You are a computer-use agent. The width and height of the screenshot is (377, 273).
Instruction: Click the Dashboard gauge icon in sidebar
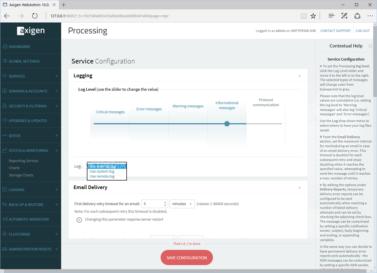[x=5, y=47]
